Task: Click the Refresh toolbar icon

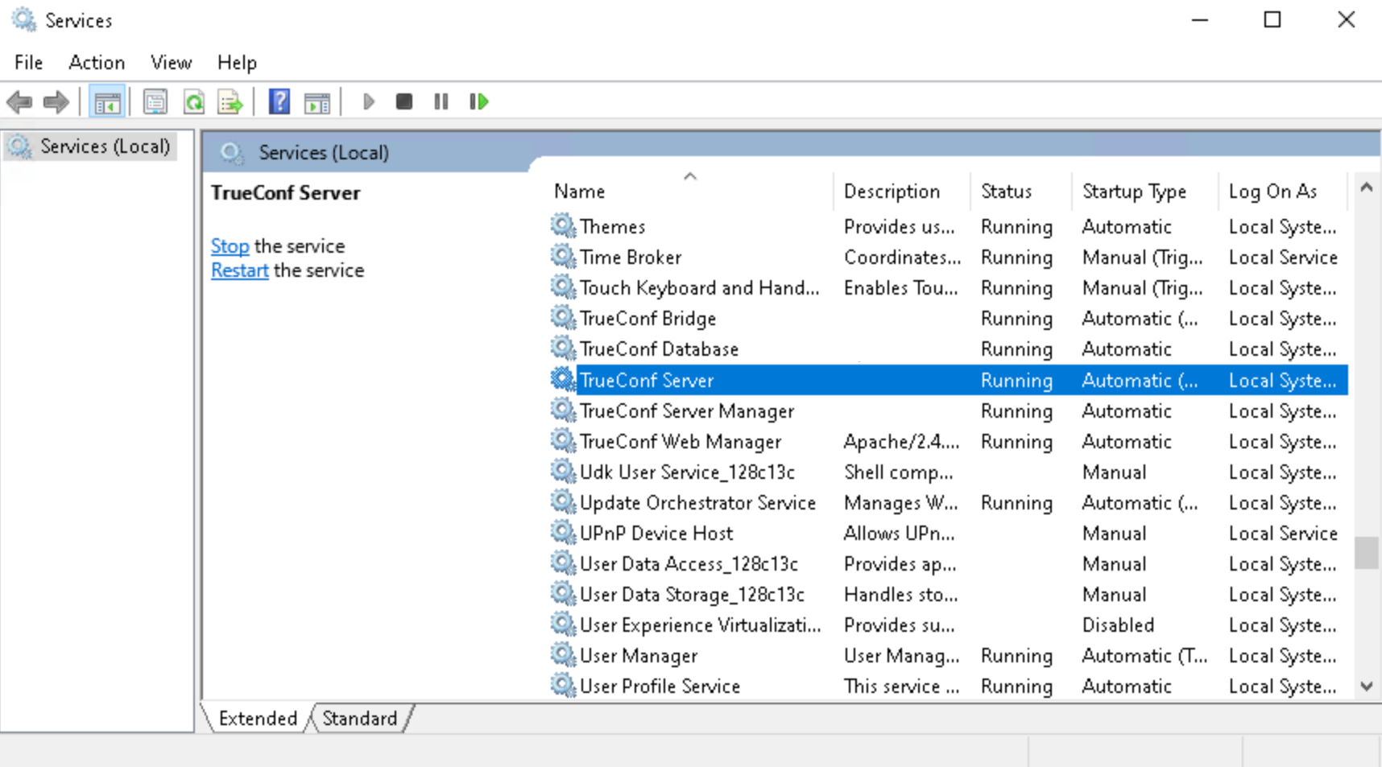Action: click(x=193, y=102)
